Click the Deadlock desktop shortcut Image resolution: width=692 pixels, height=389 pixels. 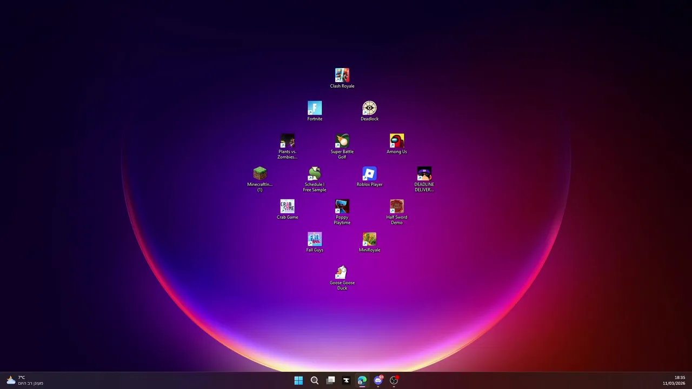pyautogui.click(x=369, y=111)
